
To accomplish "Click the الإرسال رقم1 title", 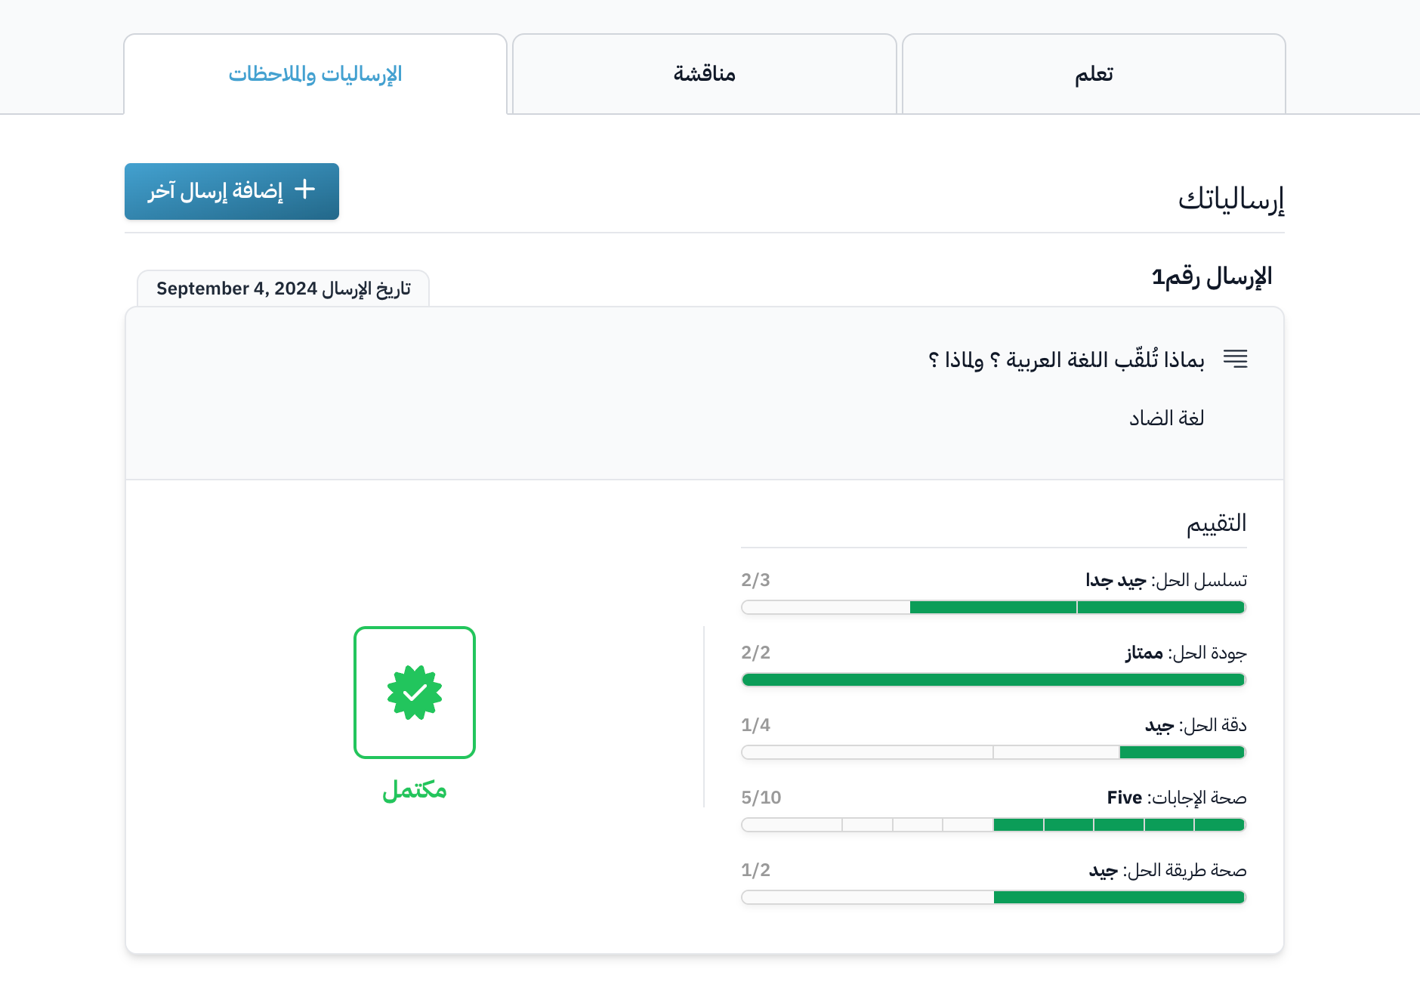I will point(1212,277).
